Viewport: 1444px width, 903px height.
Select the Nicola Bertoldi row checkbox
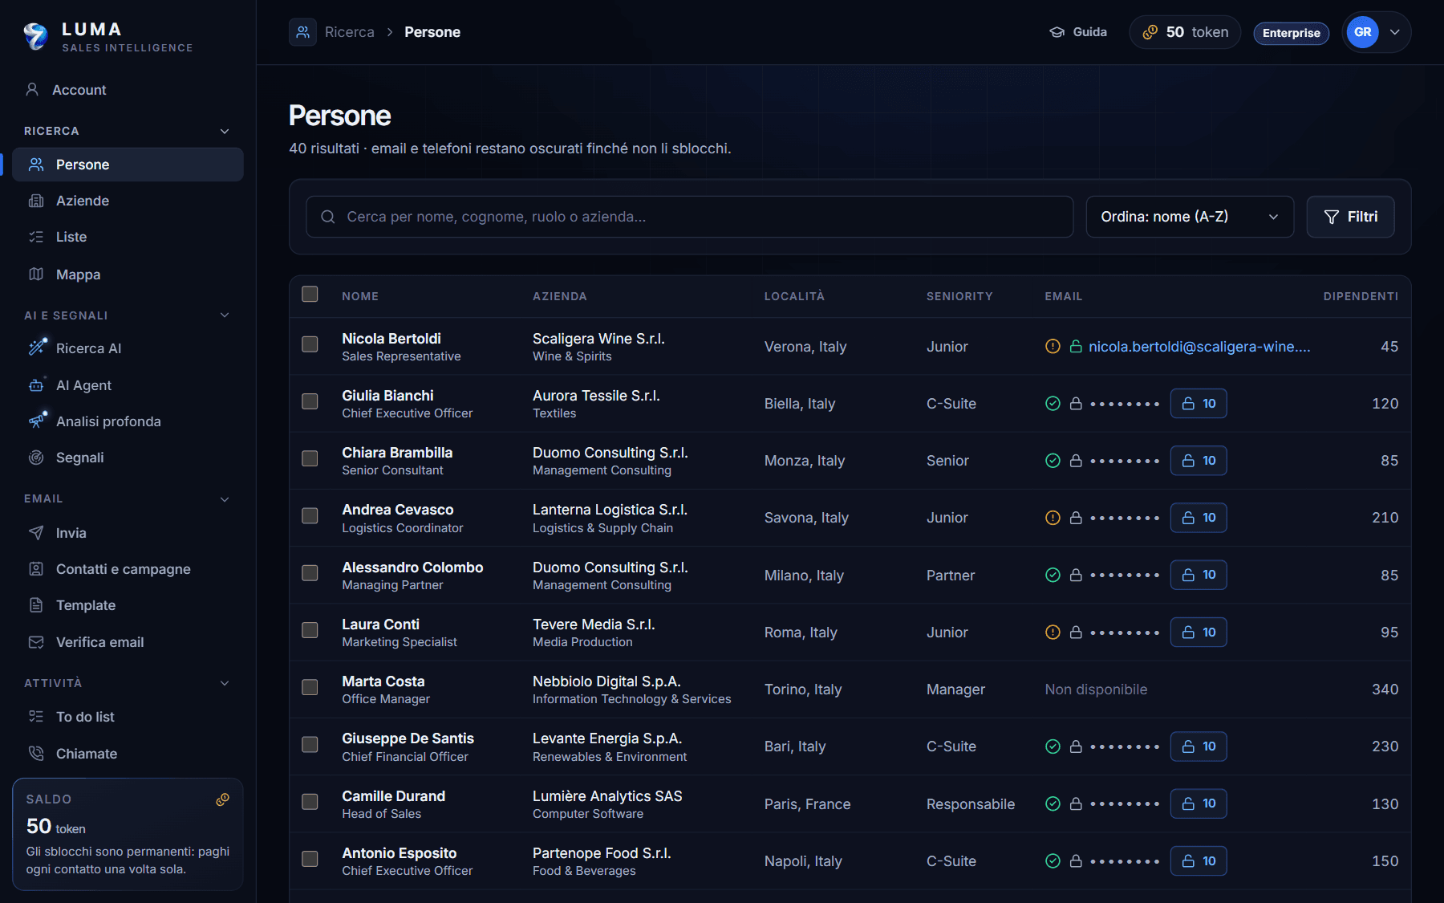point(310,344)
